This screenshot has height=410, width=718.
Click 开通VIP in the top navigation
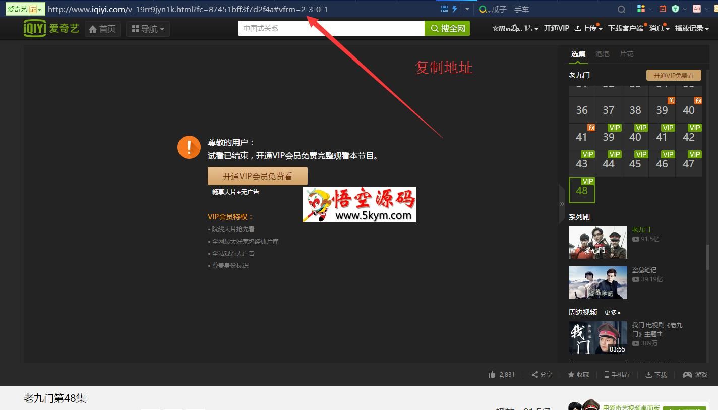(556, 28)
